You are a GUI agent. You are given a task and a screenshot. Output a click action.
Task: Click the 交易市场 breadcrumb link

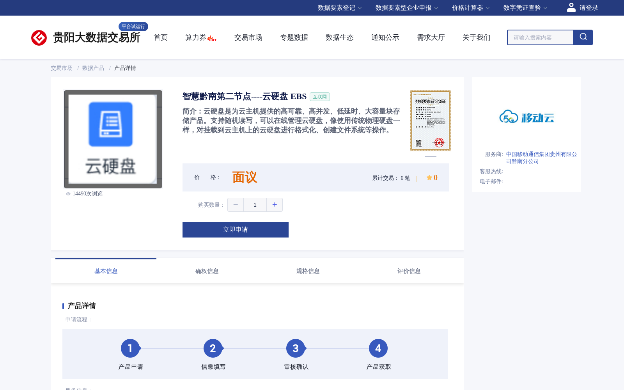coord(62,68)
